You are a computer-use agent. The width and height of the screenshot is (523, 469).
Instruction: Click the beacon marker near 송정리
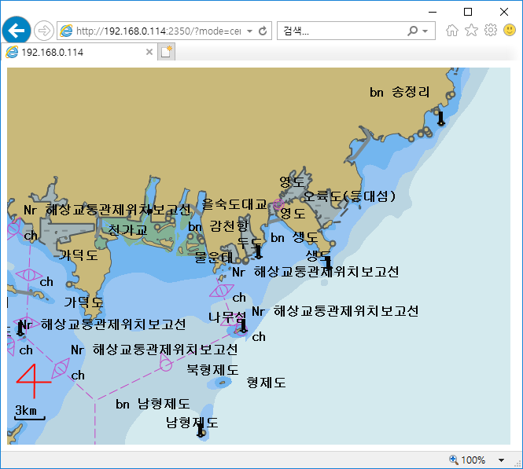(x=440, y=118)
